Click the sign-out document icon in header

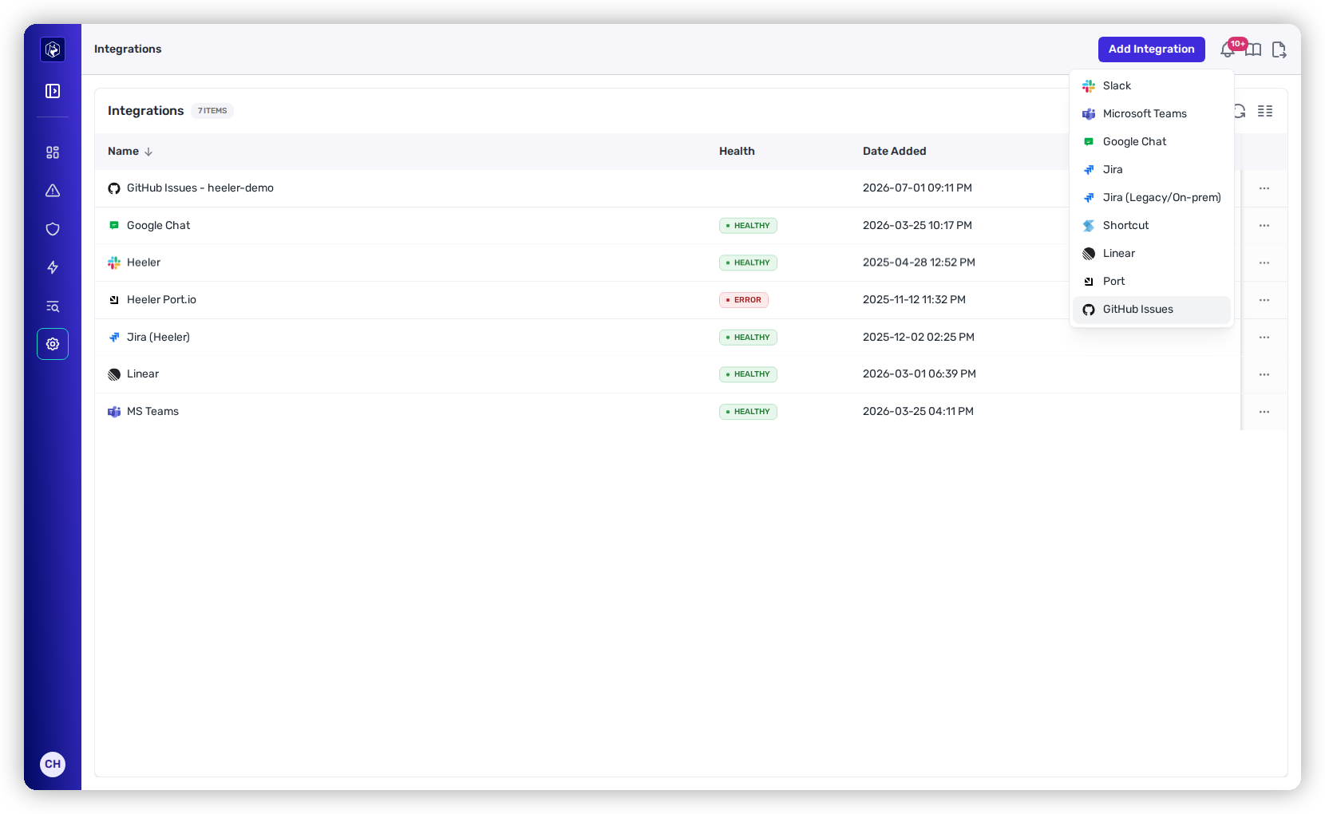coord(1279,49)
